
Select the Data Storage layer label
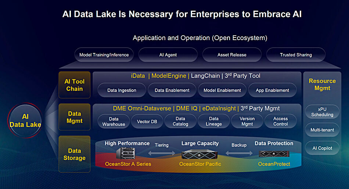[75, 154]
